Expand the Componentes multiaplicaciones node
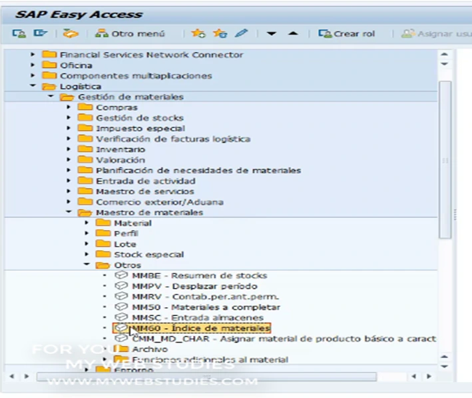The width and height of the screenshot is (472, 398). pos(33,75)
